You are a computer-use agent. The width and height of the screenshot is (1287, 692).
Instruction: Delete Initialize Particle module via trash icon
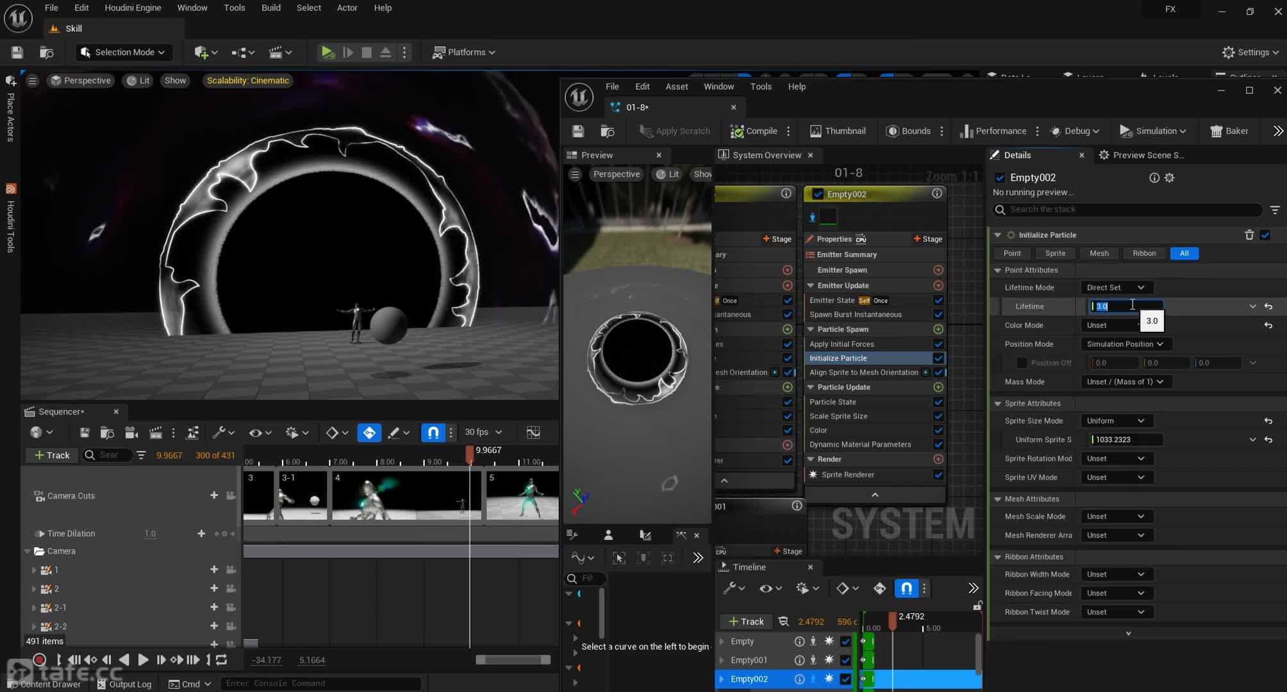click(x=1249, y=235)
